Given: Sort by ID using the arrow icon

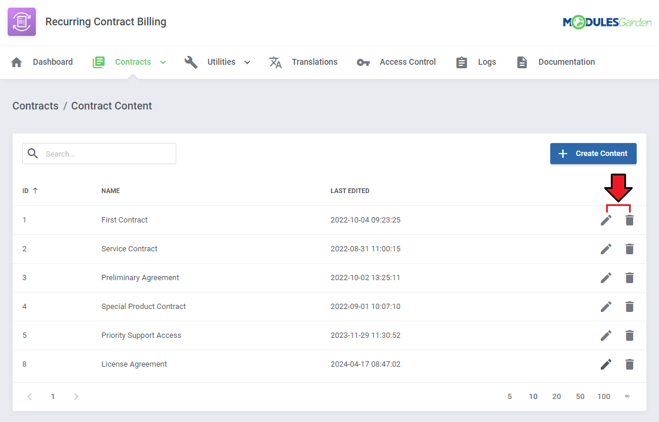Looking at the screenshot, I should (x=35, y=191).
